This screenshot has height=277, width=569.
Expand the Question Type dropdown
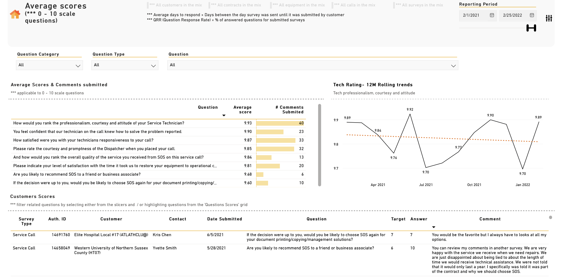click(125, 65)
